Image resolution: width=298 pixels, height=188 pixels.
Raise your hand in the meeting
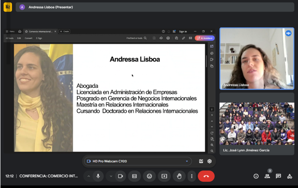[x=179, y=176]
